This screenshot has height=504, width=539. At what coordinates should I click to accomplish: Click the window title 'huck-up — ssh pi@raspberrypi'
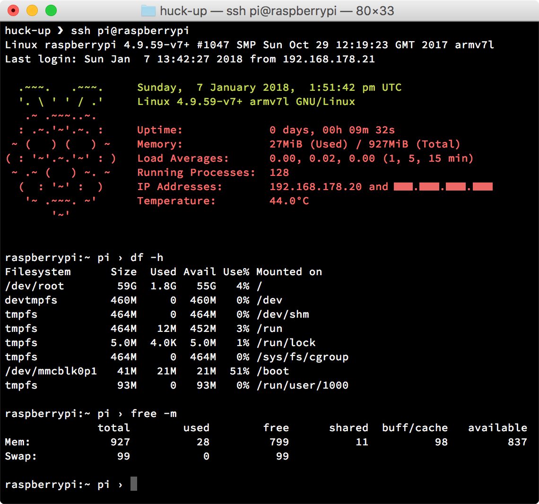248,11
